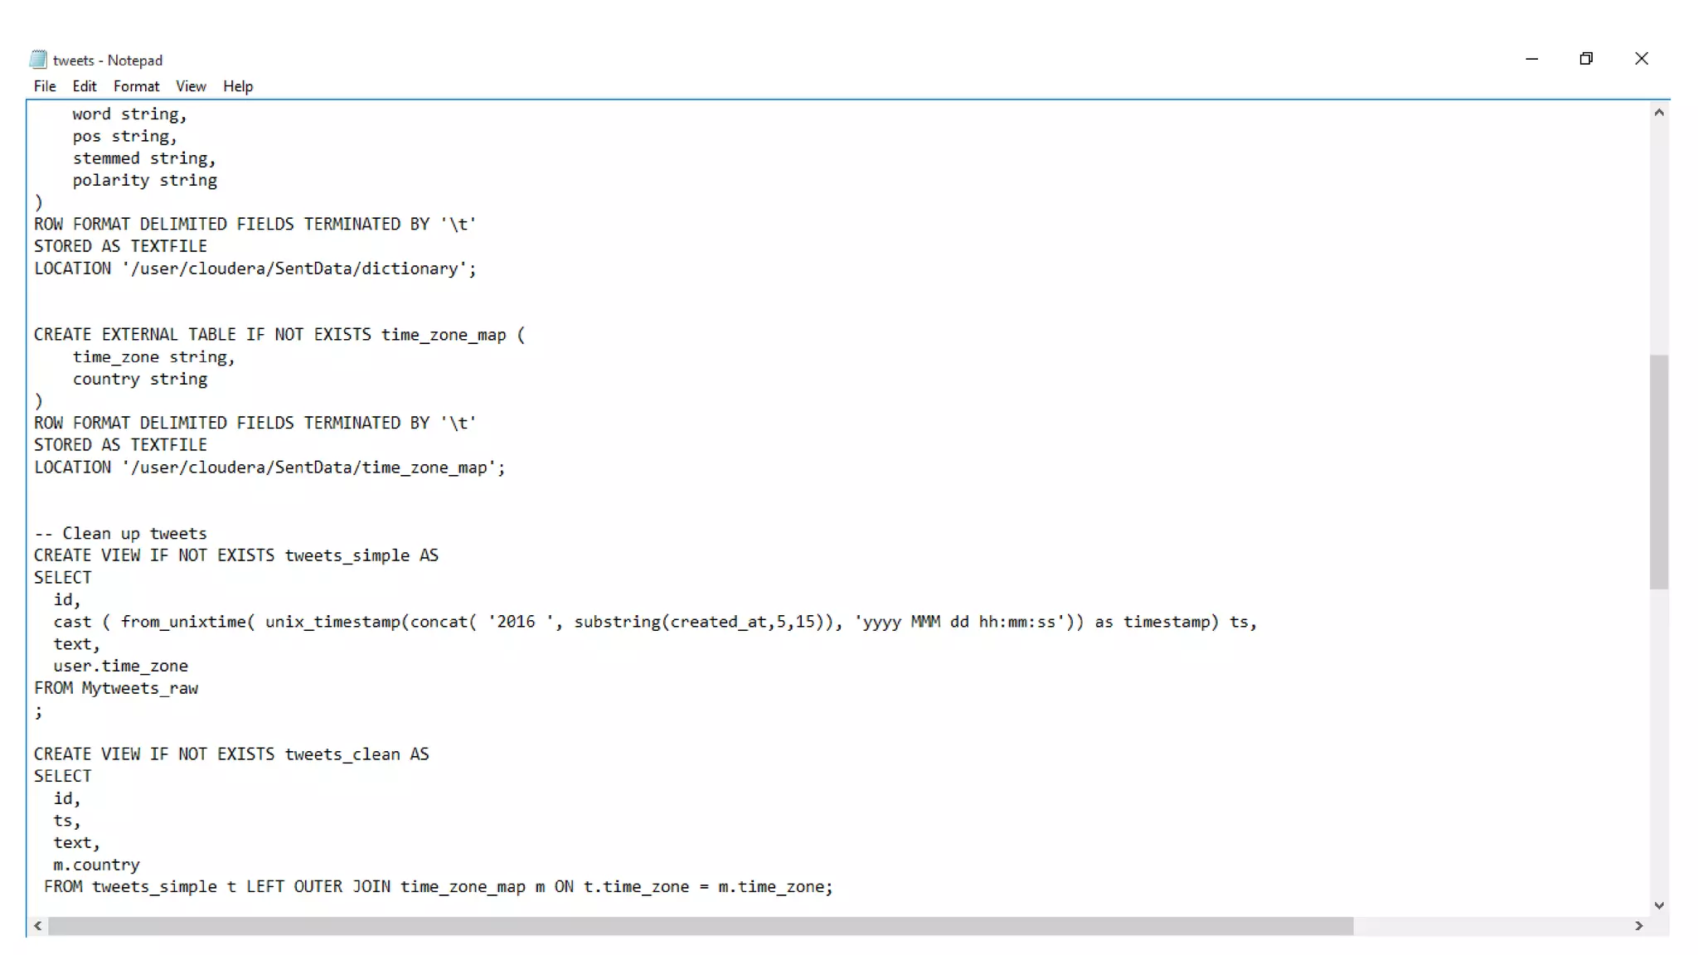Click the Notepad app icon in title bar
The height and width of the screenshot is (955, 1698).
tap(38, 60)
